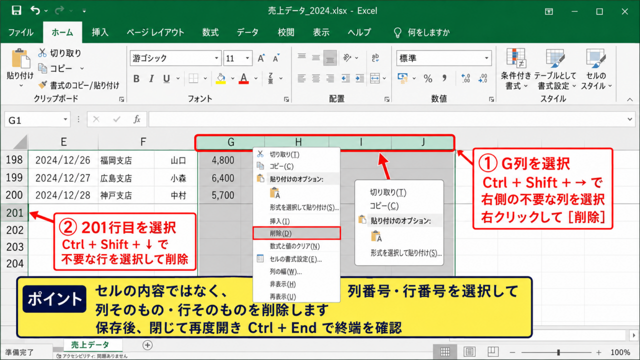Viewport: 640px width, 360px height.
Task: Zoom in with the plus button
Action: tap(599, 352)
